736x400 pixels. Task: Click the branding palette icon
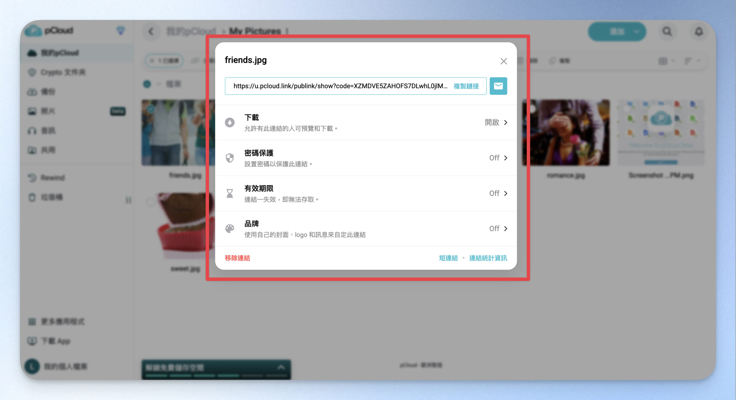[x=229, y=229]
